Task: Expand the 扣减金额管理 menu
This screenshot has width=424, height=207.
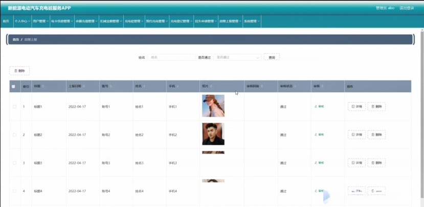Action: pyautogui.click(x=111, y=21)
